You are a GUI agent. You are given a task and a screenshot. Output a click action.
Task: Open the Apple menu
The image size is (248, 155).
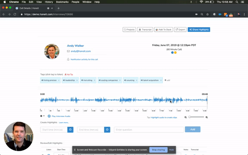[5, 2]
